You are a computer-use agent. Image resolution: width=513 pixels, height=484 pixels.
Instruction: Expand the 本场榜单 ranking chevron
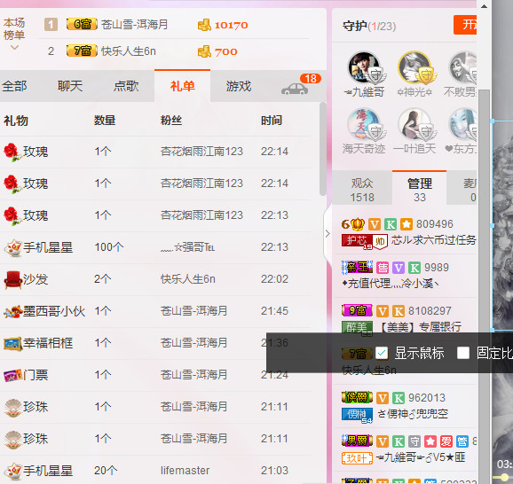(14, 48)
